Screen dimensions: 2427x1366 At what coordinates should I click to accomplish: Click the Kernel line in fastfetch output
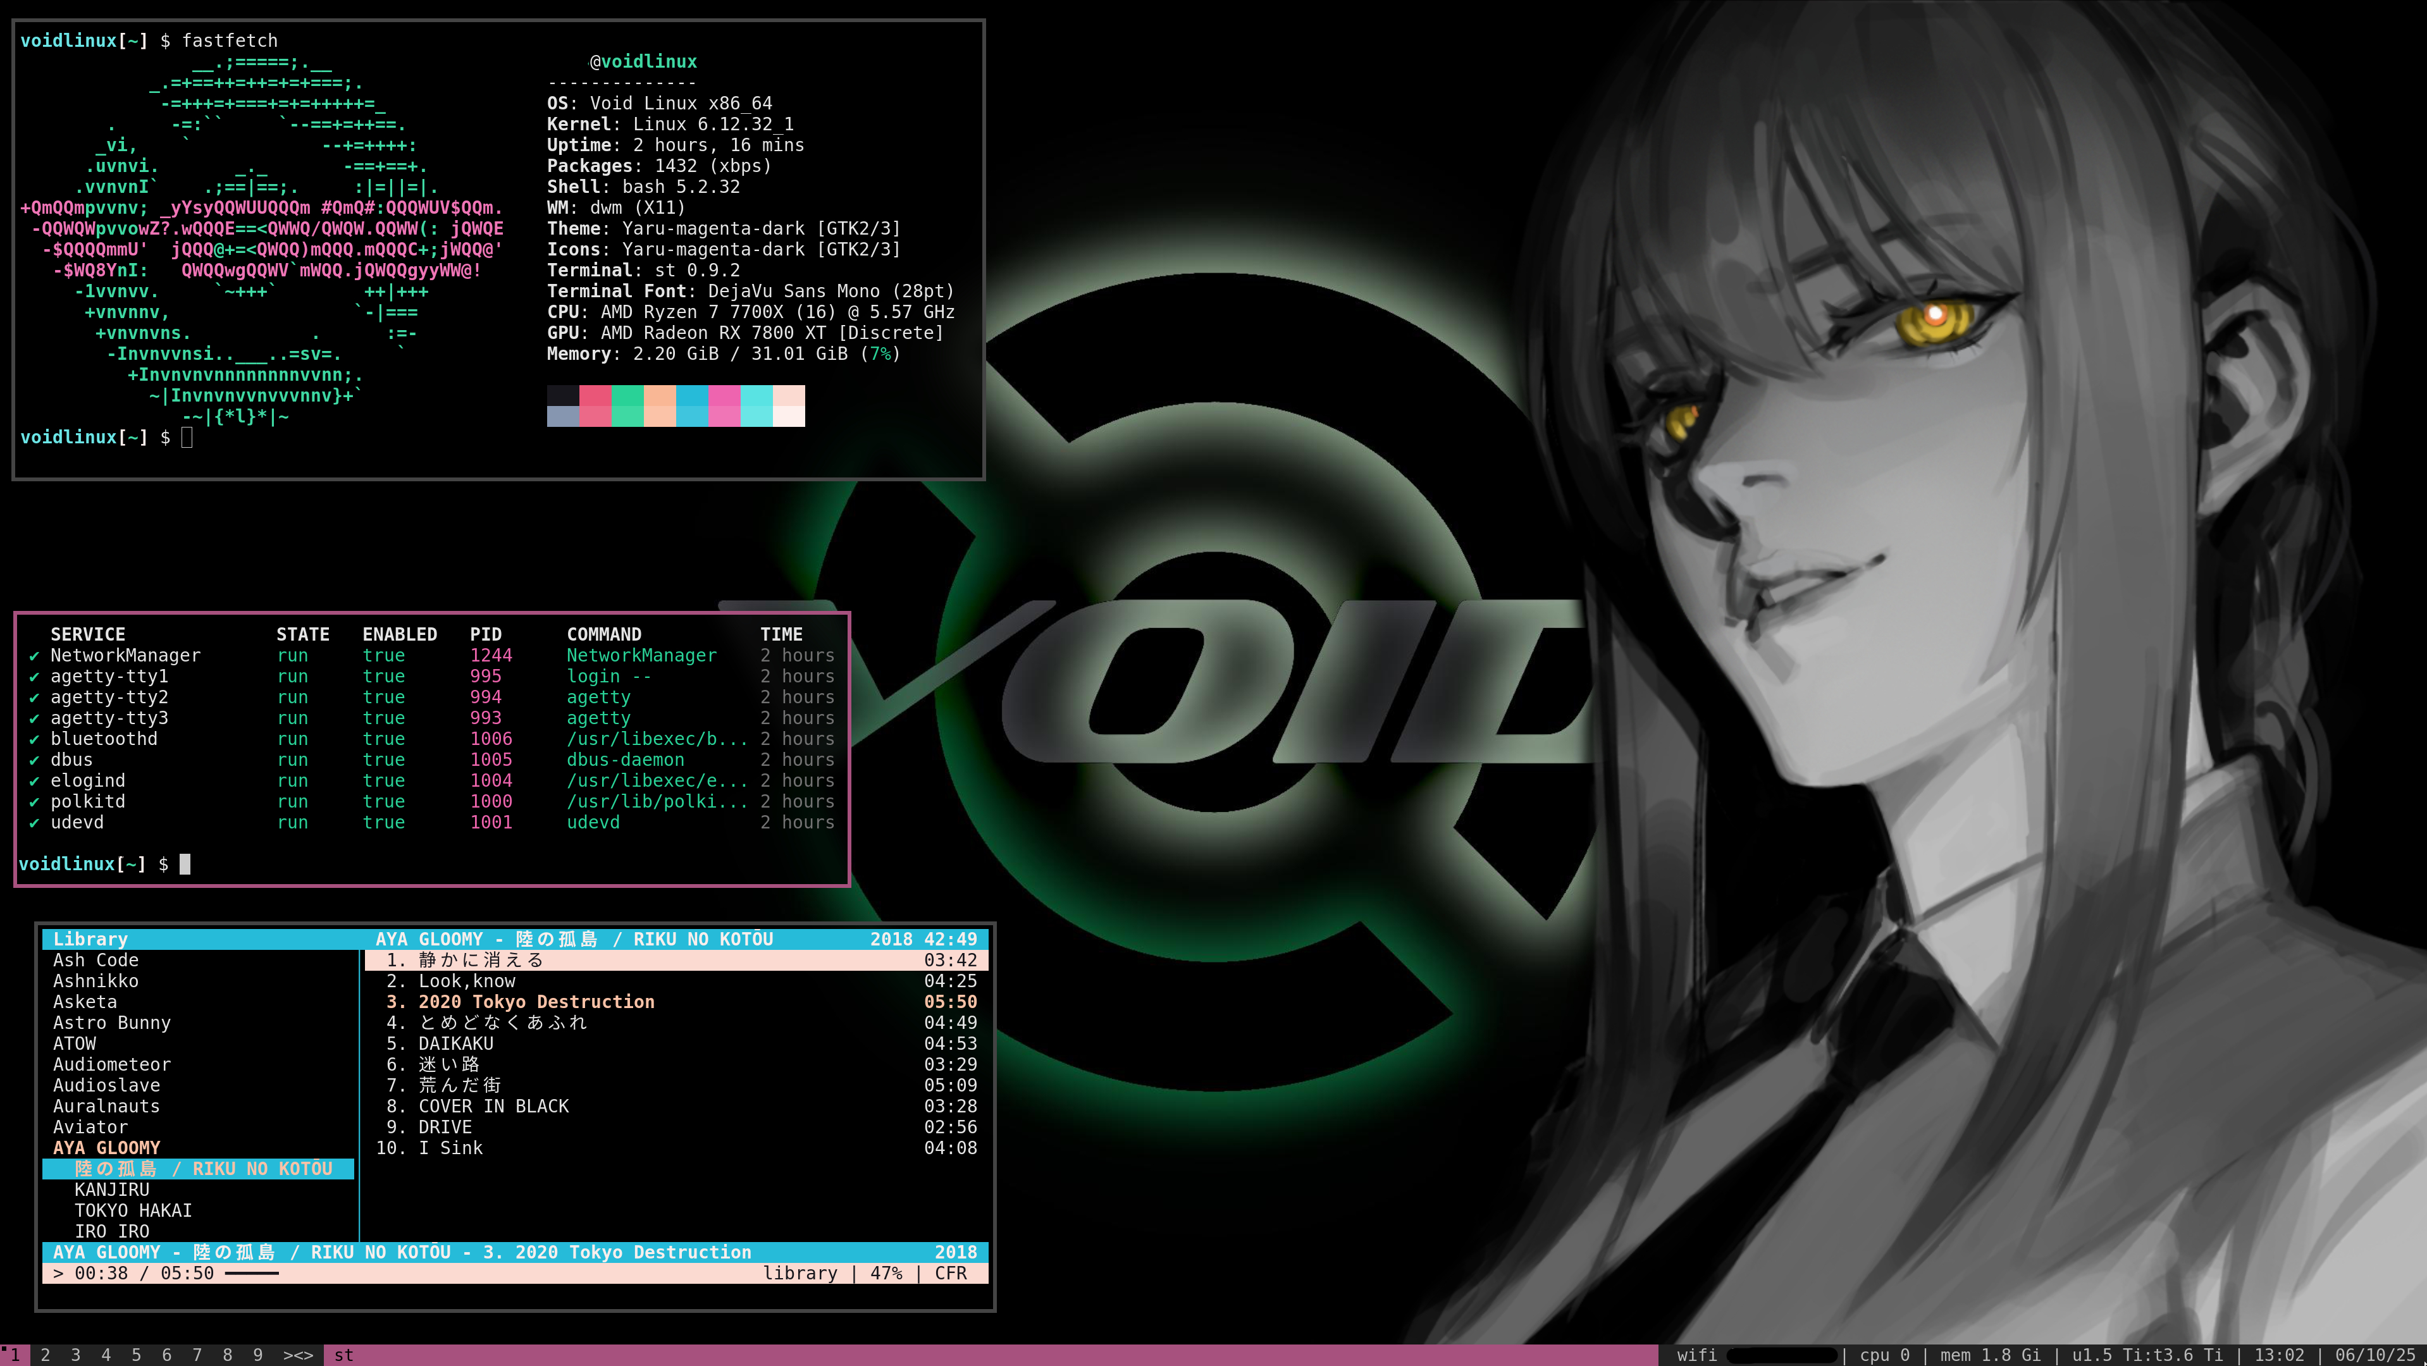pyautogui.click(x=671, y=125)
